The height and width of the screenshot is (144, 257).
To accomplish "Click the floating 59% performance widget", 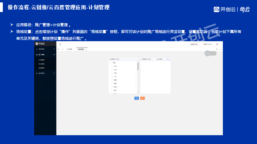I will tap(210, 53).
